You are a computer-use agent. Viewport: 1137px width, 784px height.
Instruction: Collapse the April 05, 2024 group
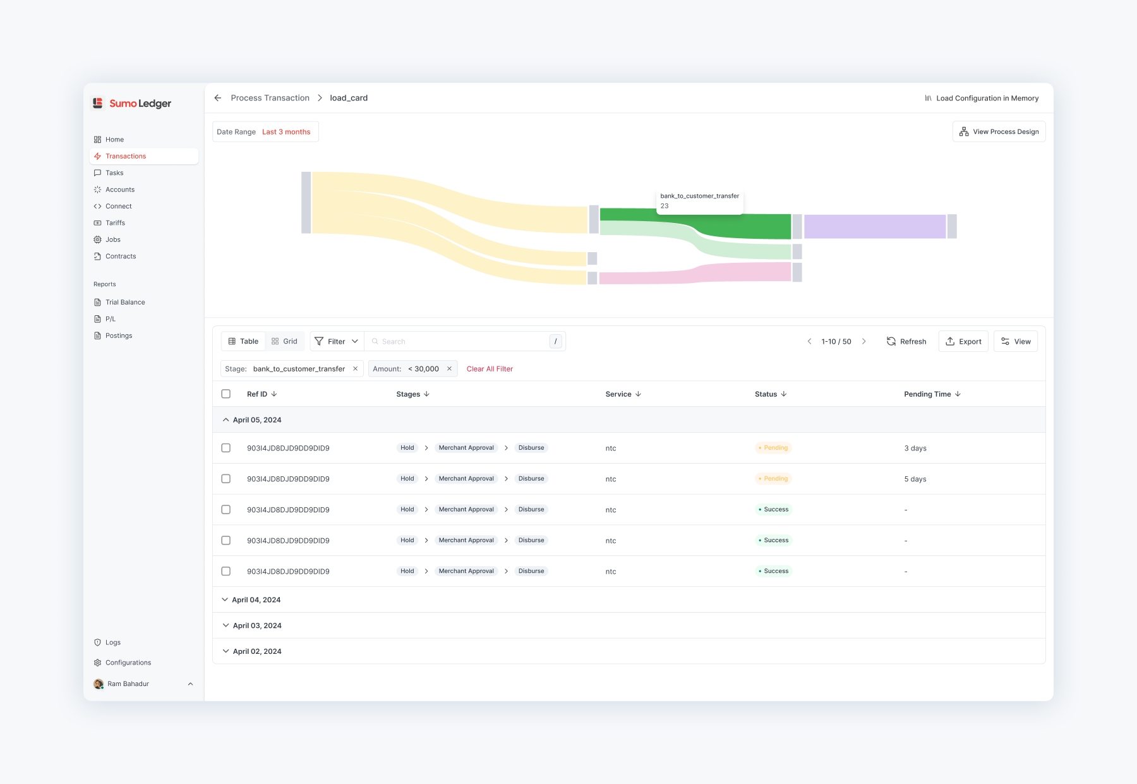226,420
